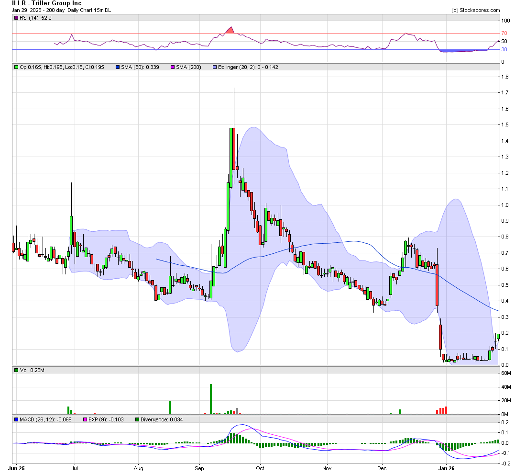
Task: Click the large red gap-down candle near 0.5
Action: [x=437, y=285]
